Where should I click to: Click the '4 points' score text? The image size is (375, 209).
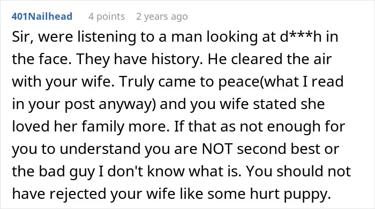pos(107,17)
